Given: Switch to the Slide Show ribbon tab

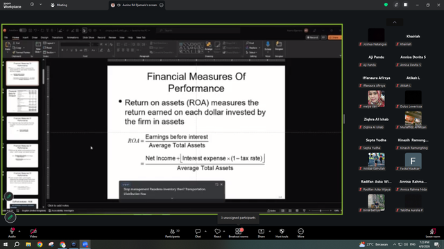Looking at the screenshot, I should click(x=88, y=37).
